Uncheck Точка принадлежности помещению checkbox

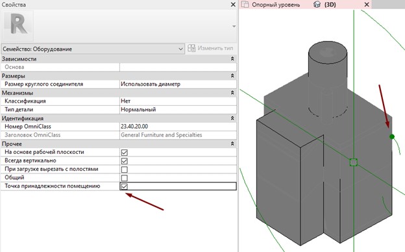click(124, 186)
